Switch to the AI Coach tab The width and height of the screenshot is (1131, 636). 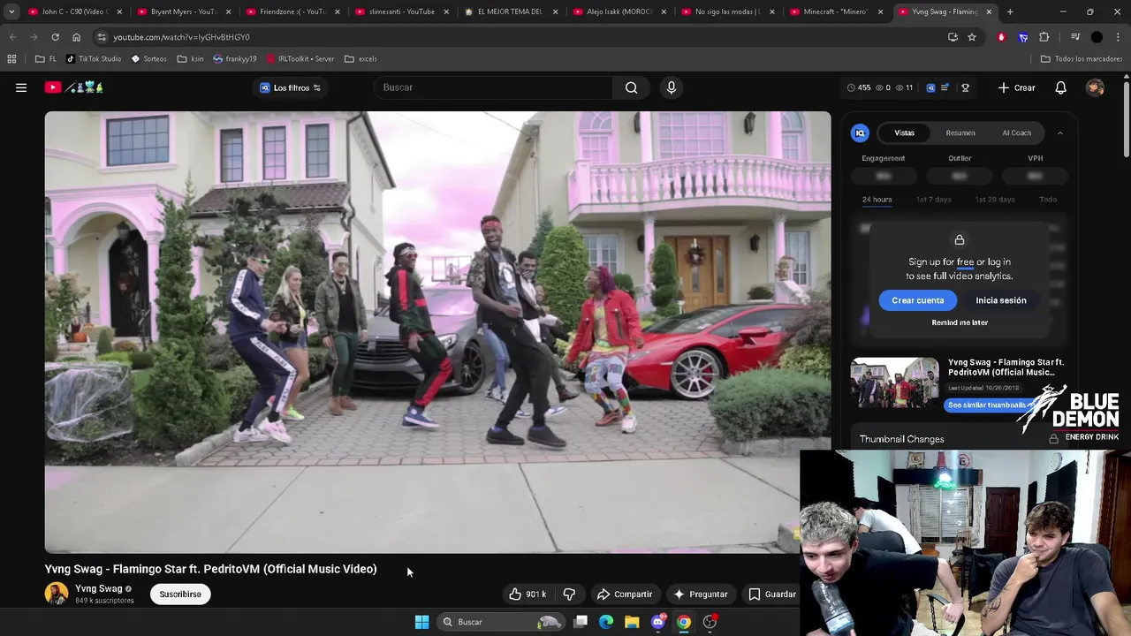1016,132
